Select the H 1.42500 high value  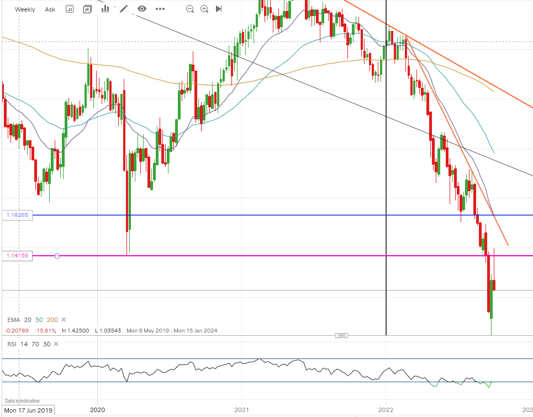click(76, 331)
